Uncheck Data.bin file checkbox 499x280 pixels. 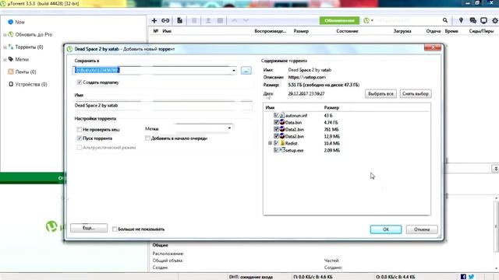[x=276, y=122]
